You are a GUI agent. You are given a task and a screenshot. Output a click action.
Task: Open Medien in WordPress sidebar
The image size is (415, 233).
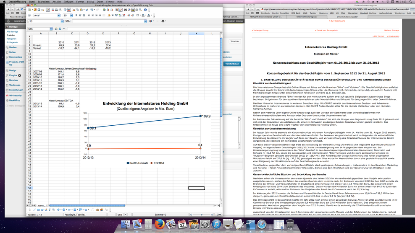coord(13,47)
